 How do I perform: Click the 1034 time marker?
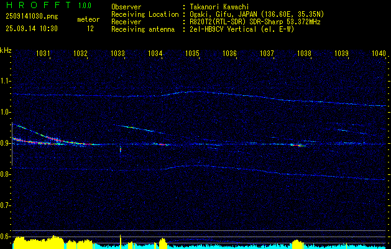pyautogui.click(x=155, y=53)
